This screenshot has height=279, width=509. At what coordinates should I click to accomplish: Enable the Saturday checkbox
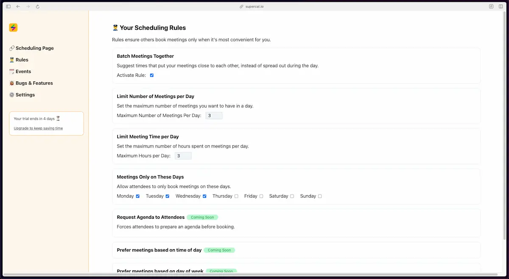click(292, 196)
